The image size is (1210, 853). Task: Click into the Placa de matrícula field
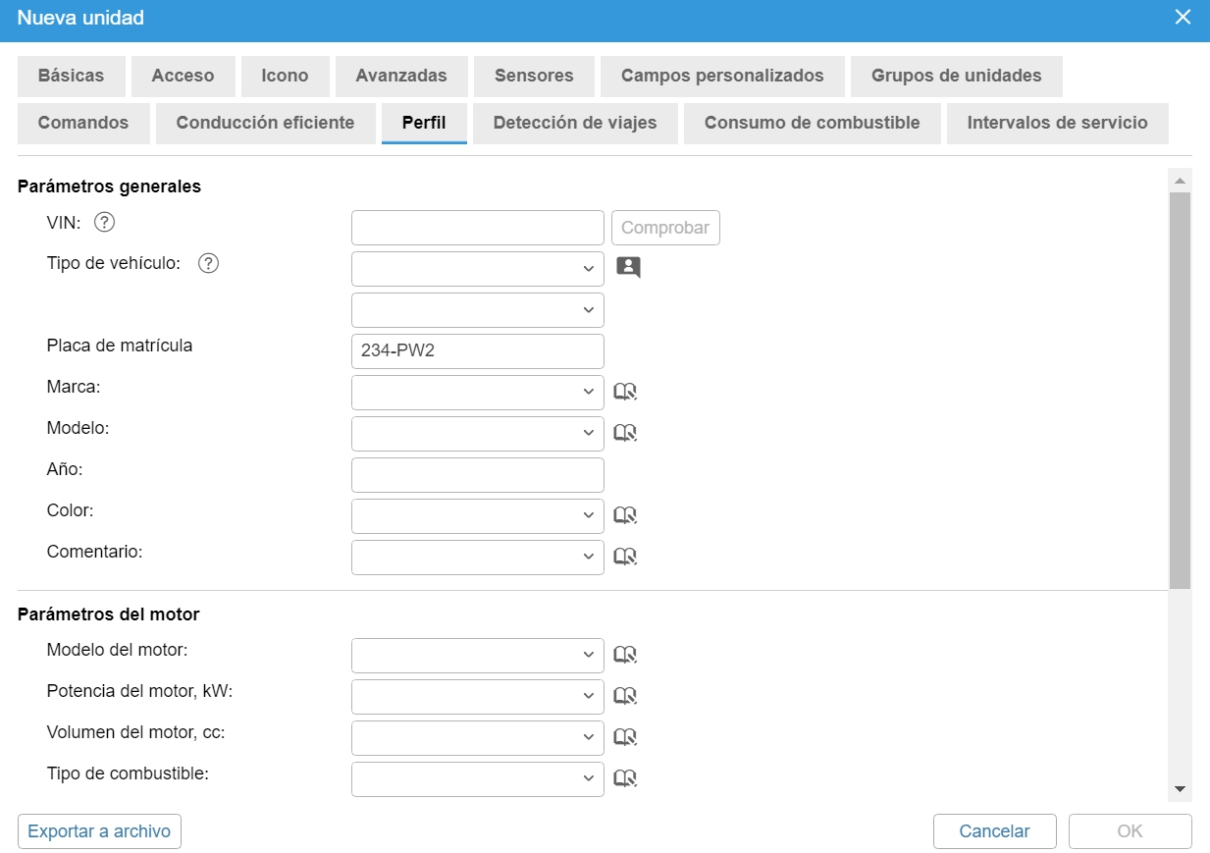(x=477, y=351)
